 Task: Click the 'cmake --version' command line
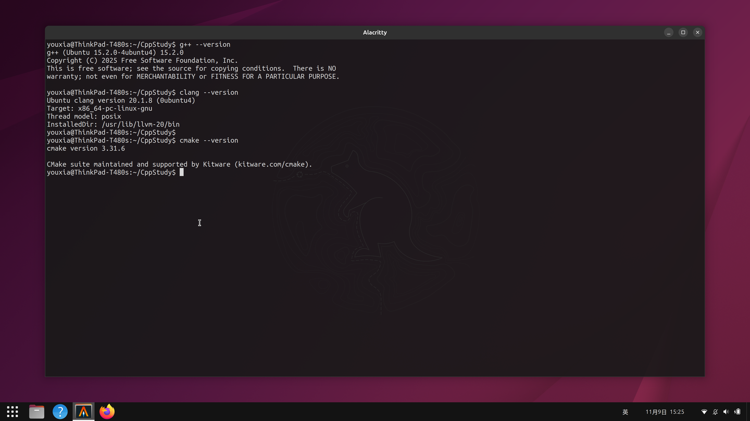pos(142,140)
